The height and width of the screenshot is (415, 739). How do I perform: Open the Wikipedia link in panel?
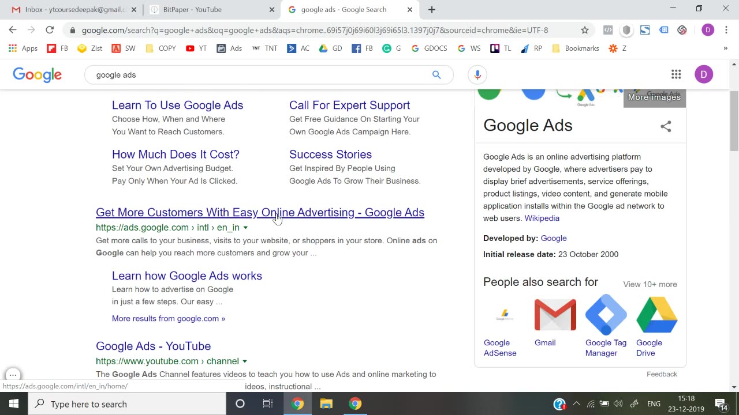pyautogui.click(x=542, y=218)
